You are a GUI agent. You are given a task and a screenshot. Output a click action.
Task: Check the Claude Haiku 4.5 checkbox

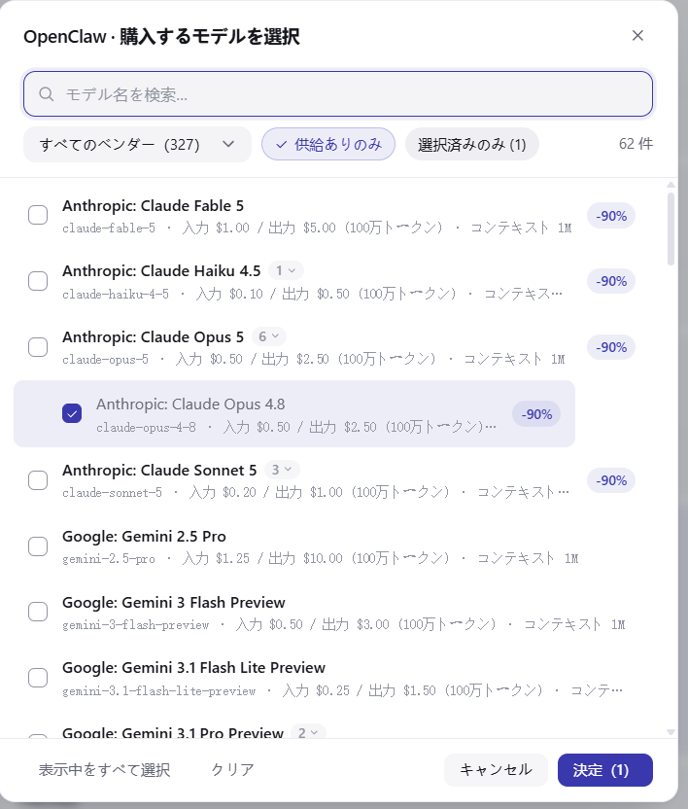(x=38, y=281)
